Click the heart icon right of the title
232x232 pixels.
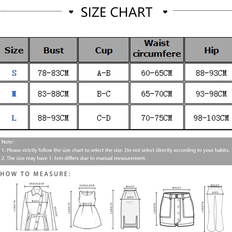[165, 12]
